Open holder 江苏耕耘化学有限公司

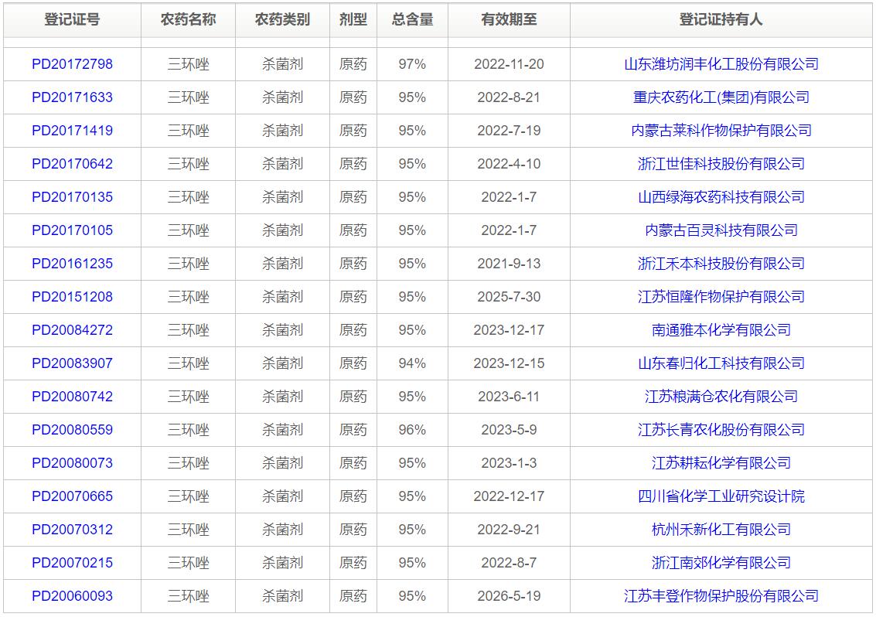(x=721, y=463)
